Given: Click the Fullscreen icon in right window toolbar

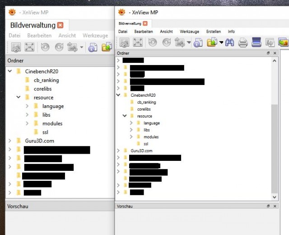Looking at the screenshot, I should (x=138, y=42).
